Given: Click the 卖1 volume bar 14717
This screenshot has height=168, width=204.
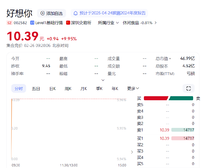Looking at the screenshot, I should pos(183,130).
